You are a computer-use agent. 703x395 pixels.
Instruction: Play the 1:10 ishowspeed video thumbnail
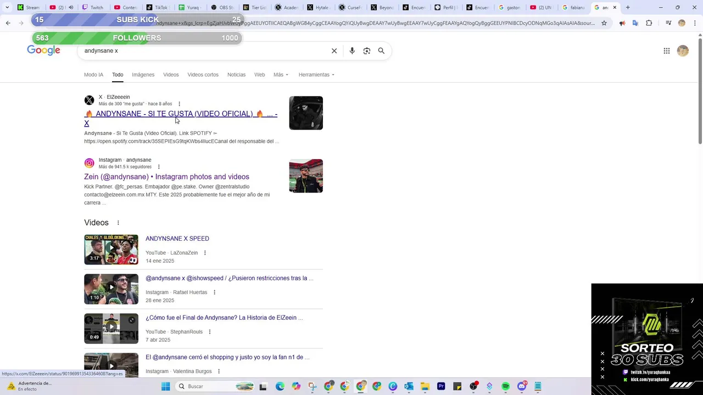coord(111,289)
